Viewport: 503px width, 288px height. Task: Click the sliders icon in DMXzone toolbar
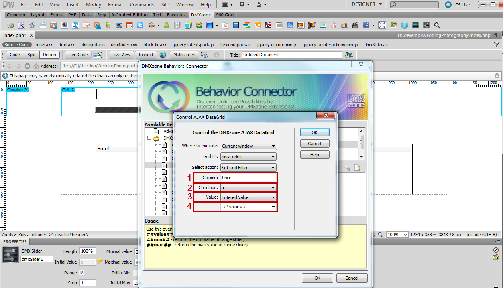pos(426,25)
